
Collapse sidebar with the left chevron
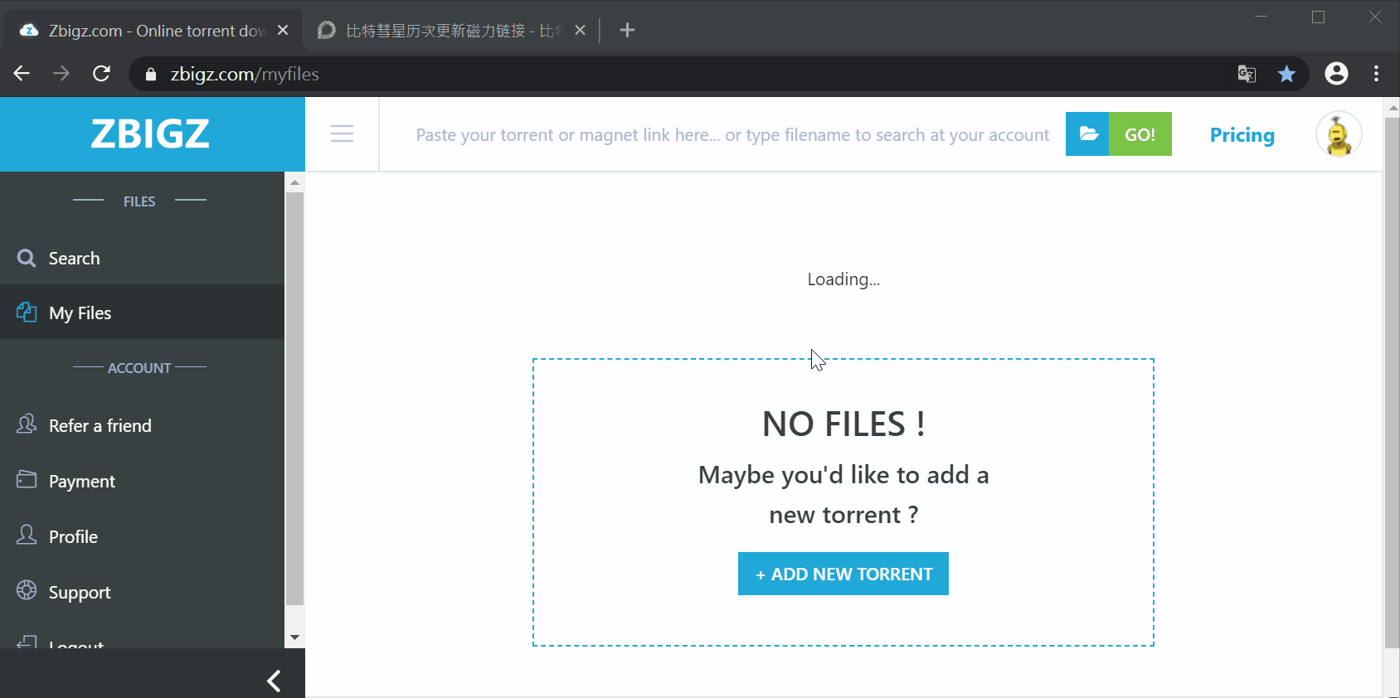coord(274,681)
